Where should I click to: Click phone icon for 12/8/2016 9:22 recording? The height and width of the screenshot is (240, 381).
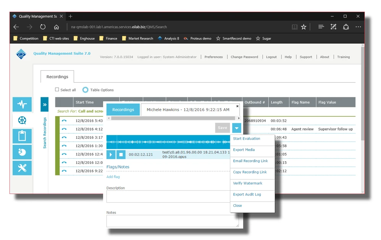pyautogui.click(x=64, y=171)
